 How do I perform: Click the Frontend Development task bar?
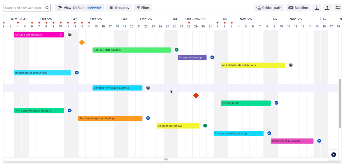tap(192, 58)
